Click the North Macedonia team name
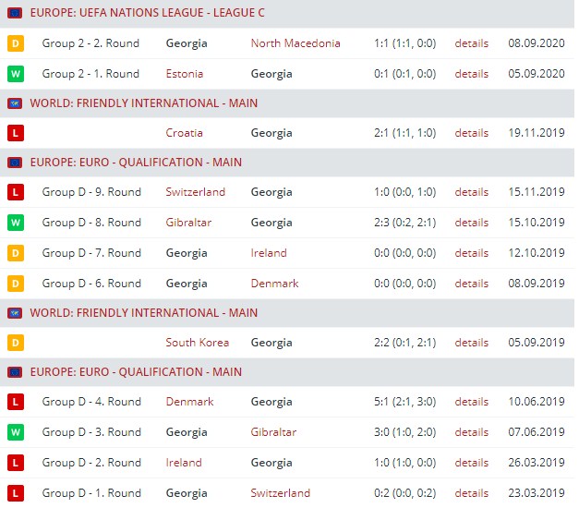The width and height of the screenshot is (579, 508). [295, 43]
